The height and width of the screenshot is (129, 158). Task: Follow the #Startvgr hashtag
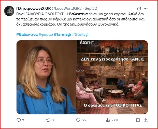point(80,34)
